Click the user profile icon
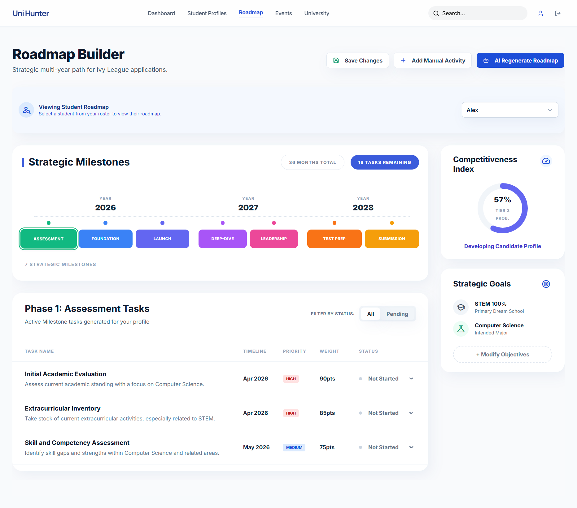This screenshot has height=508, width=577. click(540, 13)
